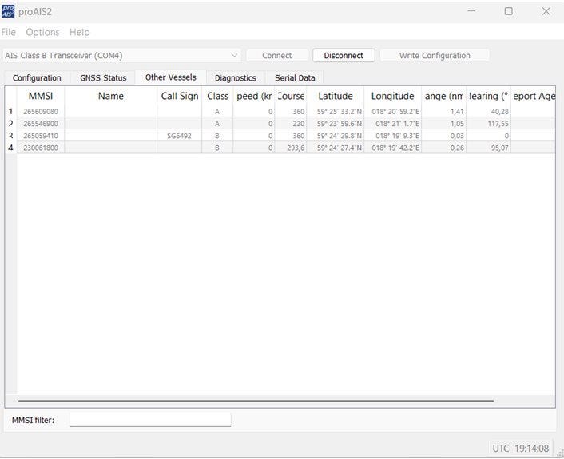
Task: Open the Serial Data tab
Action: click(x=295, y=78)
